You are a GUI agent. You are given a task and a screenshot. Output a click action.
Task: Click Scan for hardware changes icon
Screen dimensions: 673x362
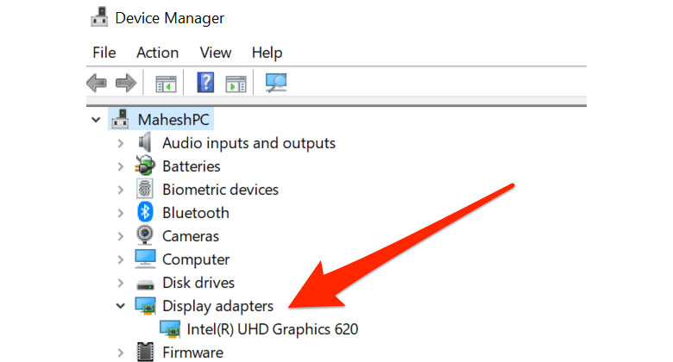point(275,83)
